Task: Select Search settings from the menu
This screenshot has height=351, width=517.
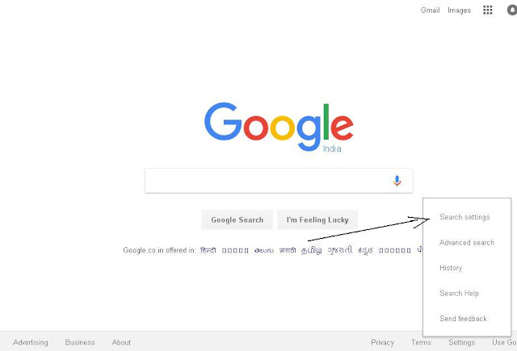Action: tap(464, 217)
